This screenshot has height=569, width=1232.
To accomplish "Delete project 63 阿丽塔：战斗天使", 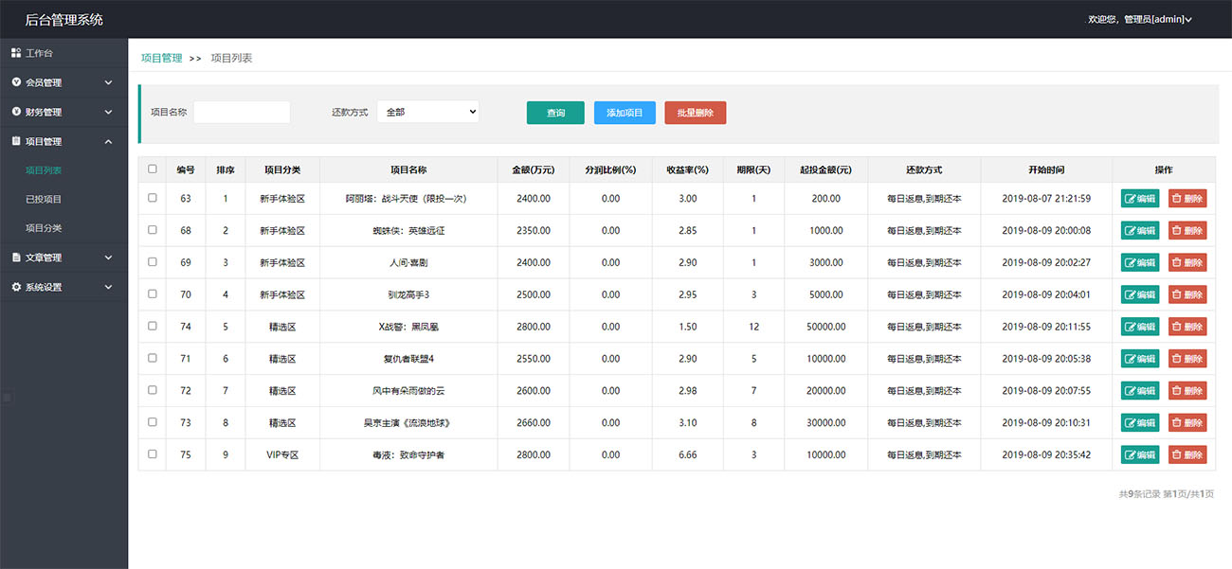I will tap(1187, 199).
